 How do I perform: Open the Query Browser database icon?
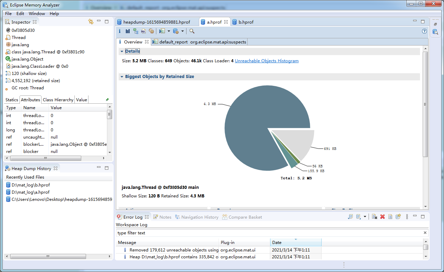click(176, 31)
